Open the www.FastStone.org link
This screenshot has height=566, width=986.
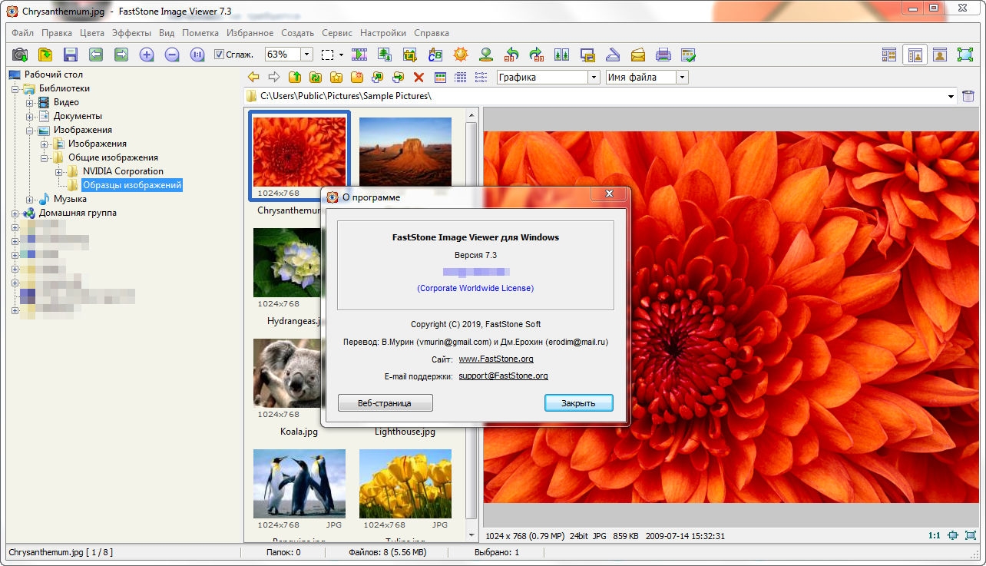(x=496, y=359)
